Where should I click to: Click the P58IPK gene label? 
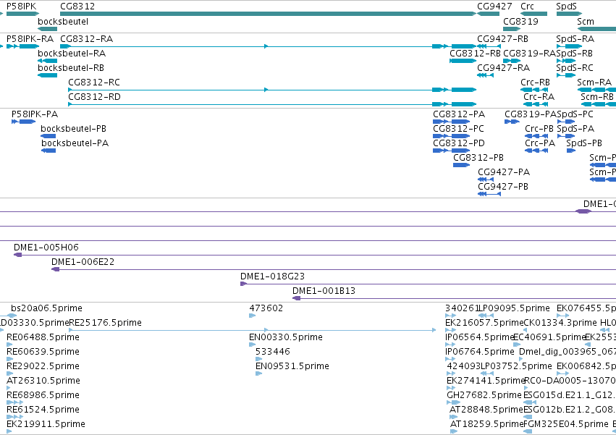point(21,7)
